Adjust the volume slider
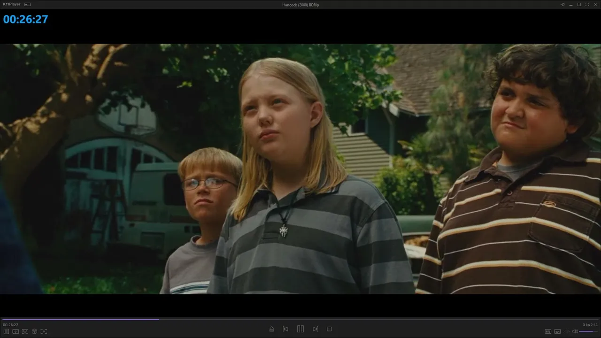The image size is (601, 338). coord(589,331)
